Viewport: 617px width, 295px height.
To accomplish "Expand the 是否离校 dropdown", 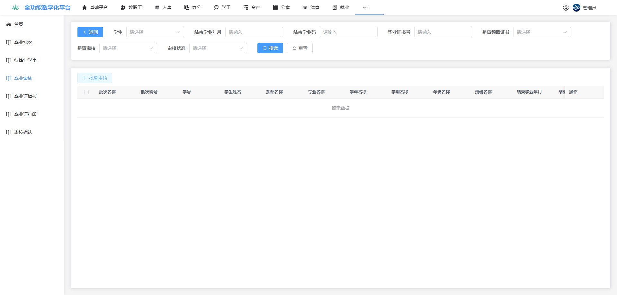I will coord(128,48).
